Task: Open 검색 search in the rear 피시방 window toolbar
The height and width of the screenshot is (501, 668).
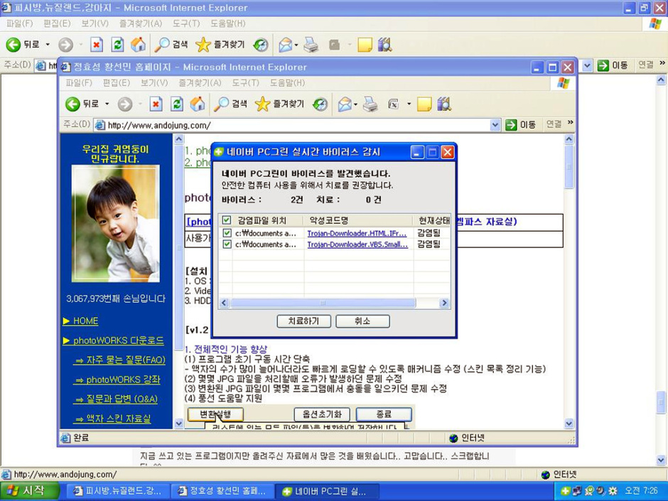Action: pyautogui.click(x=171, y=44)
